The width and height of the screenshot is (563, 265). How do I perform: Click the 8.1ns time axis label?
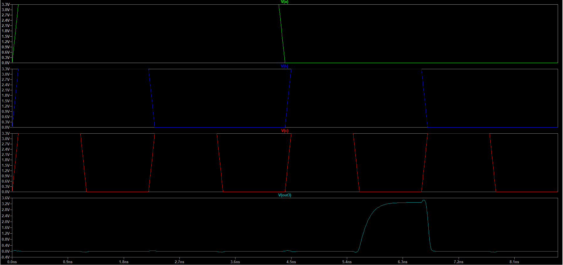tap(514, 262)
